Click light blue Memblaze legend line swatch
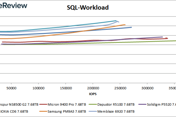This screenshot has height=117, width=176. click(x=93, y=111)
